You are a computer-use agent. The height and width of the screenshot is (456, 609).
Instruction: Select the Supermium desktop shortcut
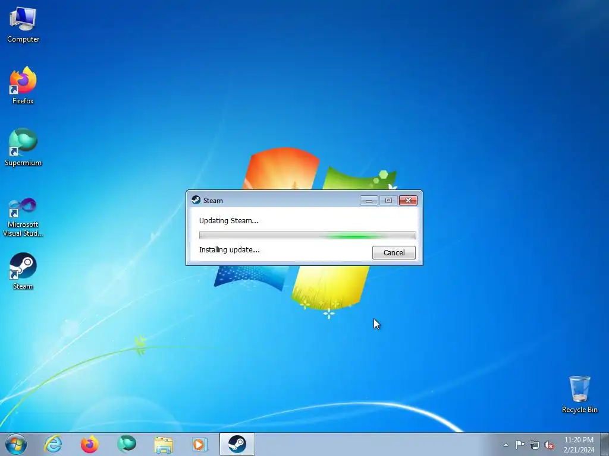(x=23, y=147)
